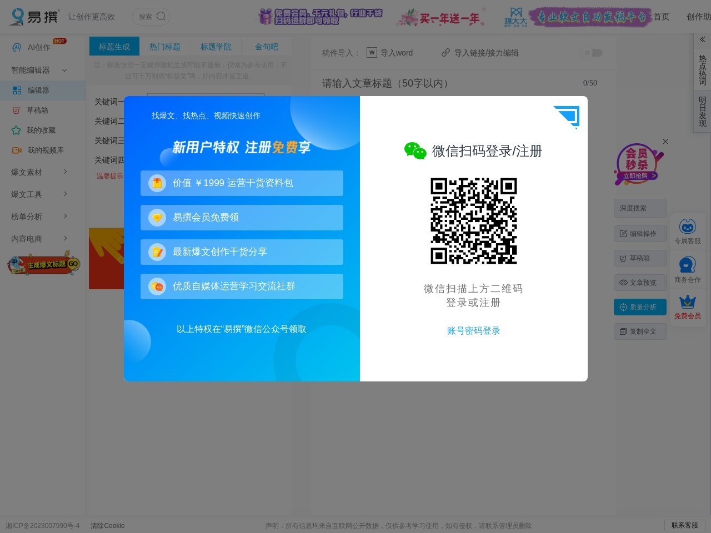Click 账号密码登录 link
This screenshot has width=711, height=533.
(x=473, y=331)
